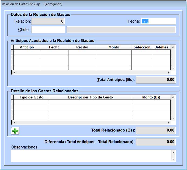Viewport: 187px width, 170px height.
Task: Click the green plus add expense icon
Action: click(x=15, y=131)
